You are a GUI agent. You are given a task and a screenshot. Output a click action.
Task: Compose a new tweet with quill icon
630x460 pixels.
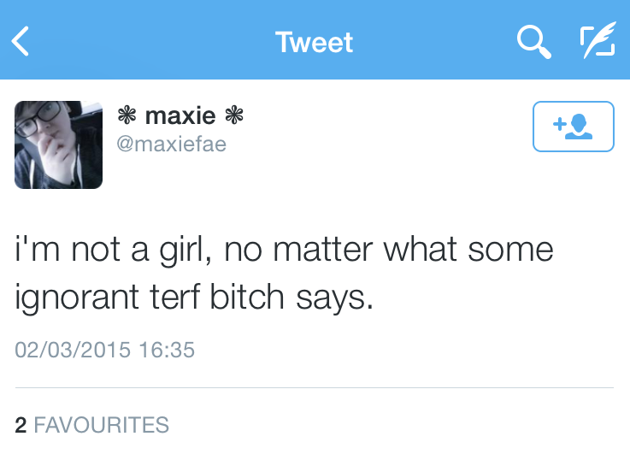point(597,41)
